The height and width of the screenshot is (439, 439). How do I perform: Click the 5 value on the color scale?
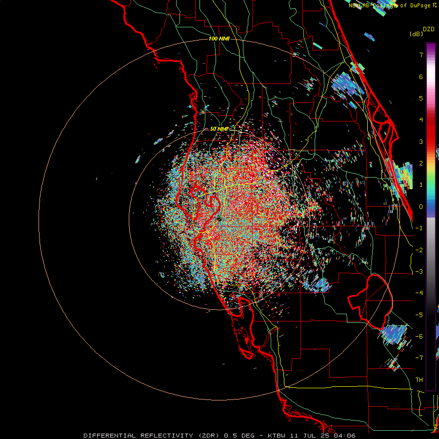[x=421, y=98]
